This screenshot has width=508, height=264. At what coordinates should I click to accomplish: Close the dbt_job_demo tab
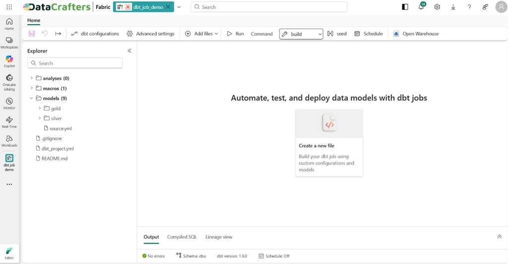click(168, 7)
